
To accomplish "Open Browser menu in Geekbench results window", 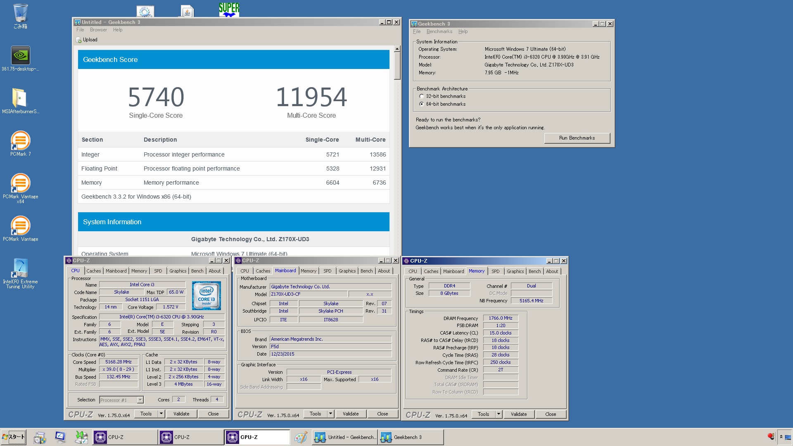I will pos(98,30).
